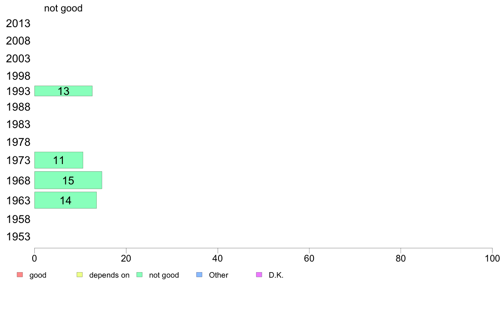
Task: Click the 'D.K.' legend text
Action: (276, 275)
